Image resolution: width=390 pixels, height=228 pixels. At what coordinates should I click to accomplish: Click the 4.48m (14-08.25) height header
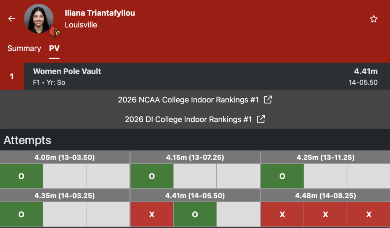tap(325, 196)
